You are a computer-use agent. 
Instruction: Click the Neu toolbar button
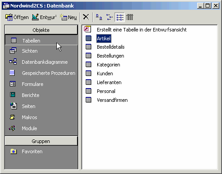point(68,17)
